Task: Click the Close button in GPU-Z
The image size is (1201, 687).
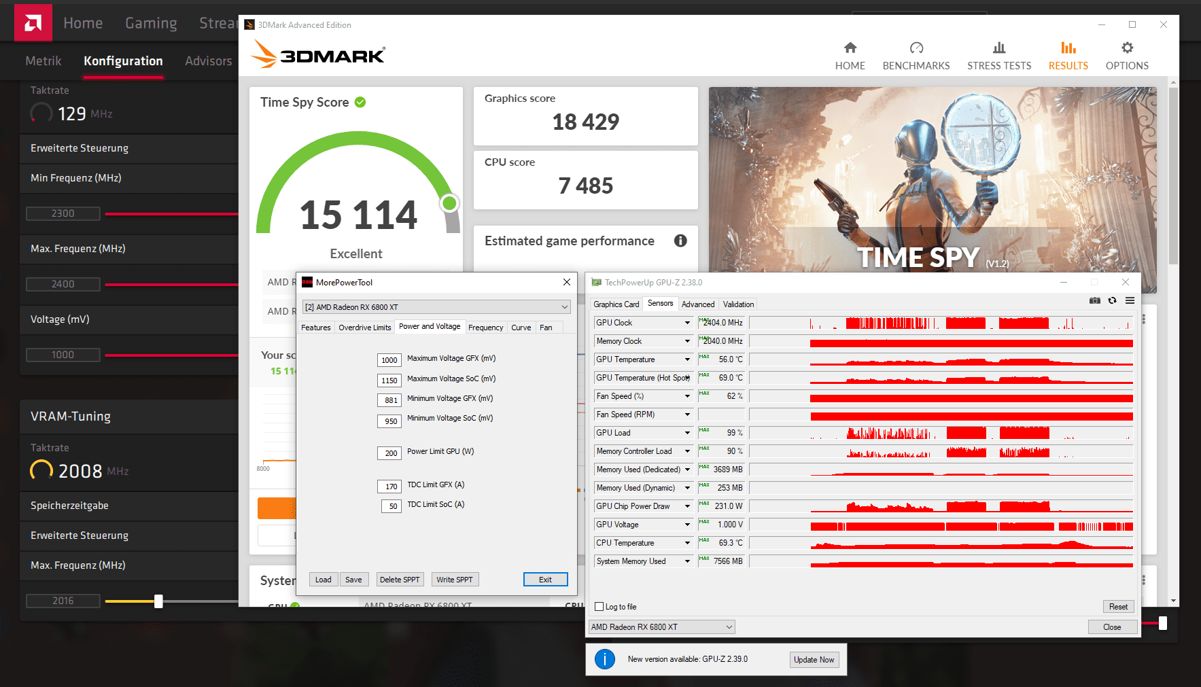Action: point(1112,627)
